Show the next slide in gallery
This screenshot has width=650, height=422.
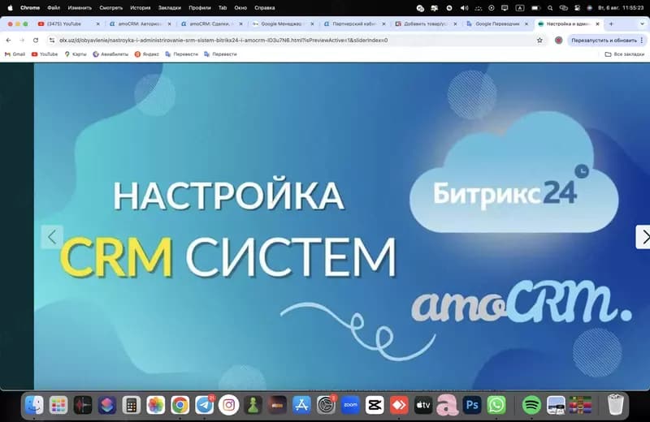[643, 237]
